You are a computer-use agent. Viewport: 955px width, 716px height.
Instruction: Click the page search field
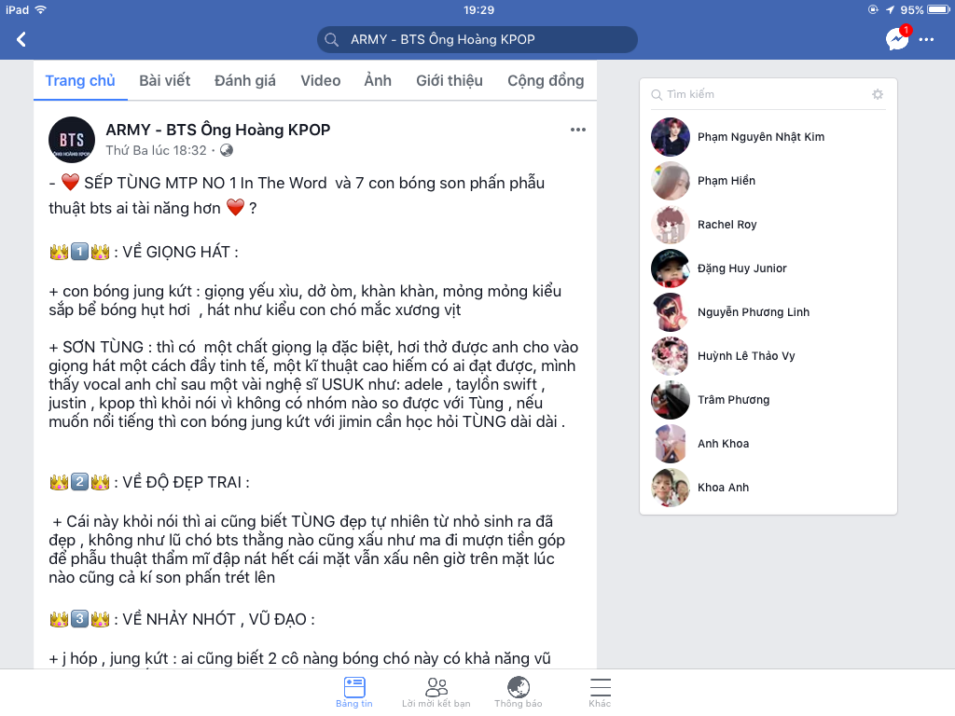[477, 39]
